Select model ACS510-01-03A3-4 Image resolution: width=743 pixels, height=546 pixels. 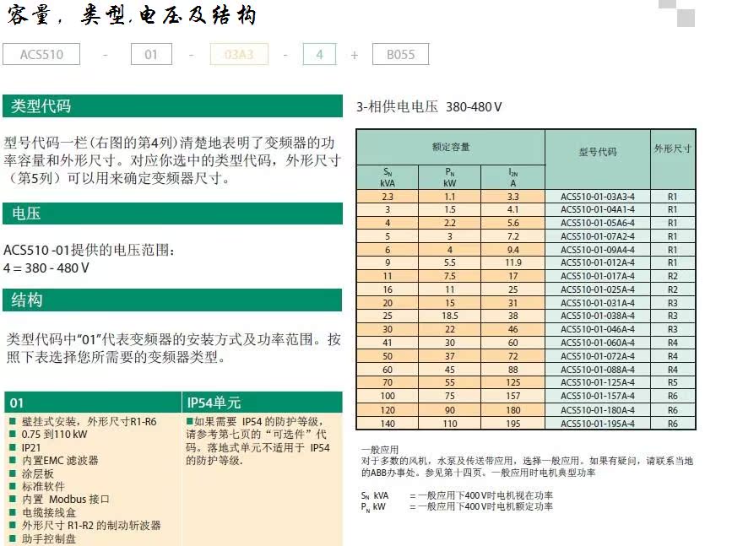598,197
